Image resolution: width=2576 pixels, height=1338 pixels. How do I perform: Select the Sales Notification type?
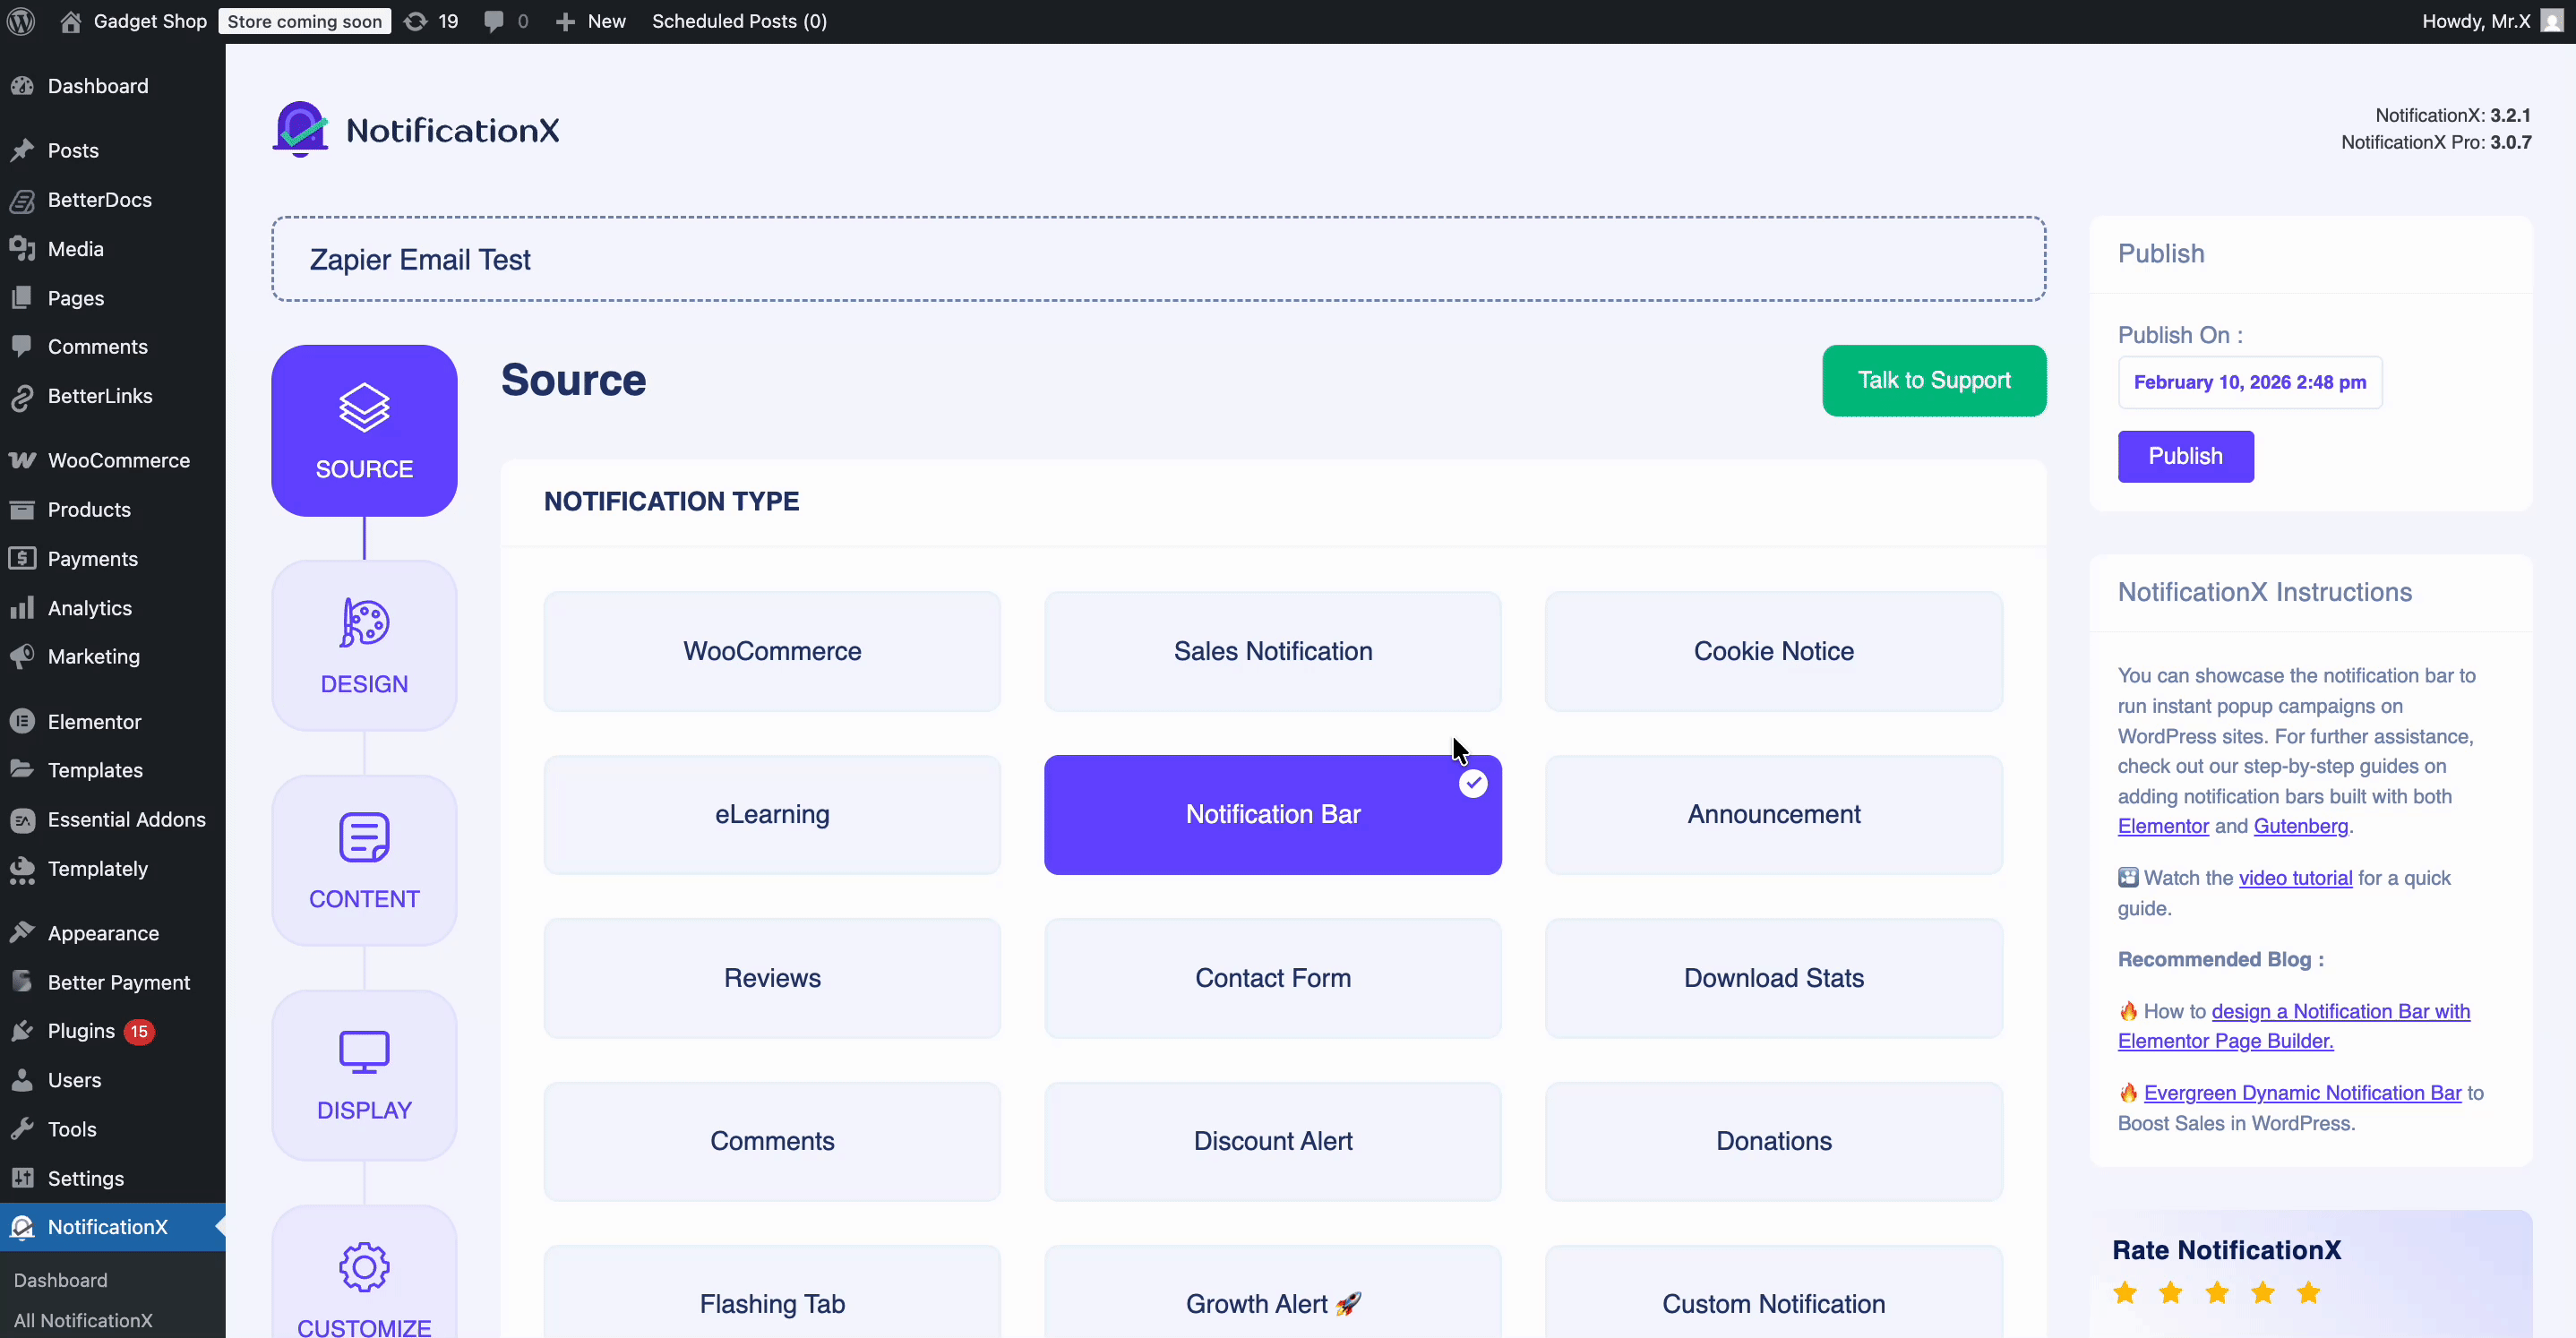[x=1271, y=651]
